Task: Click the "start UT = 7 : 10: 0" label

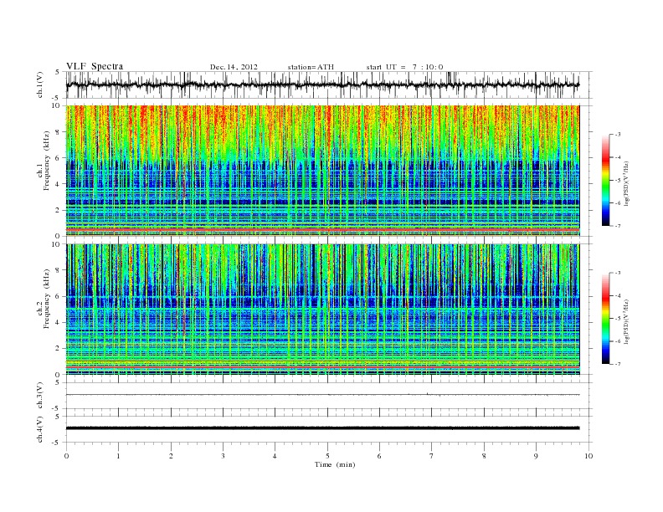Action: pyautogui.click(x=404, y=67)
